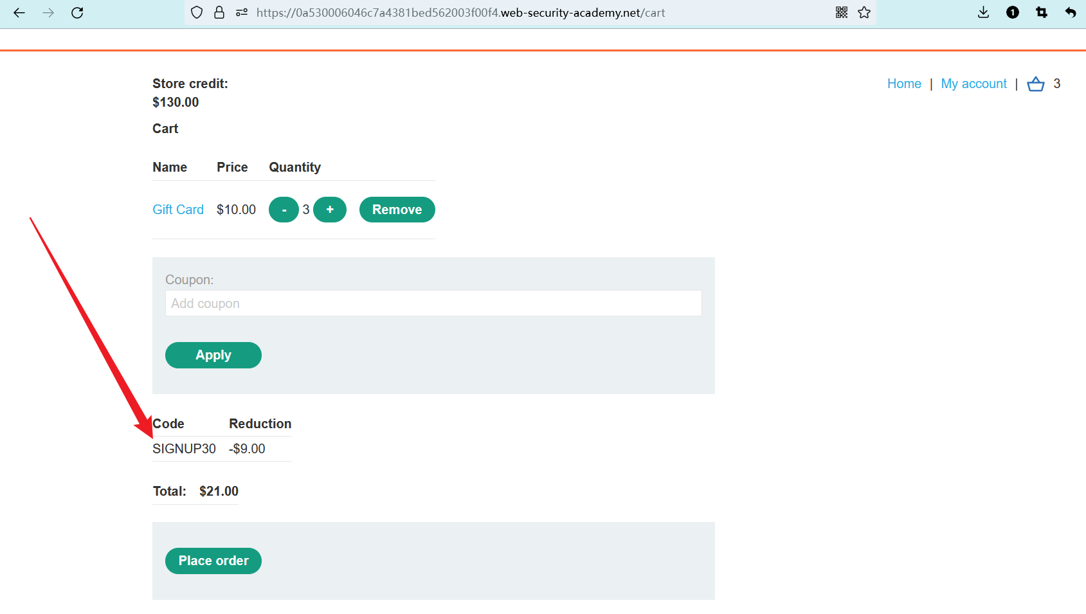Launch the screenshot crop tool

1042,12
